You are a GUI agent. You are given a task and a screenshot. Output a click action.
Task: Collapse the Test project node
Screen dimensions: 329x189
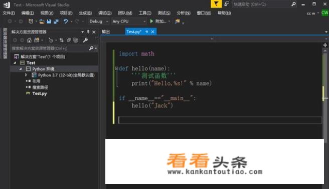pyautogui.click(x=15, y=62)
